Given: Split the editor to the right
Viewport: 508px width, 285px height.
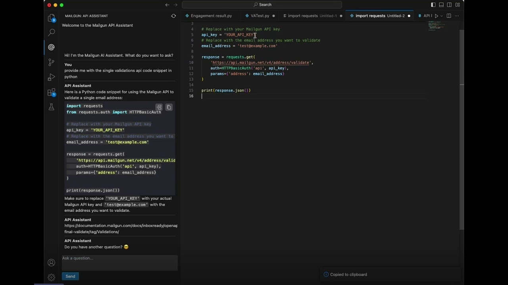Looking at the screenshot, I should tap(449, 16).
